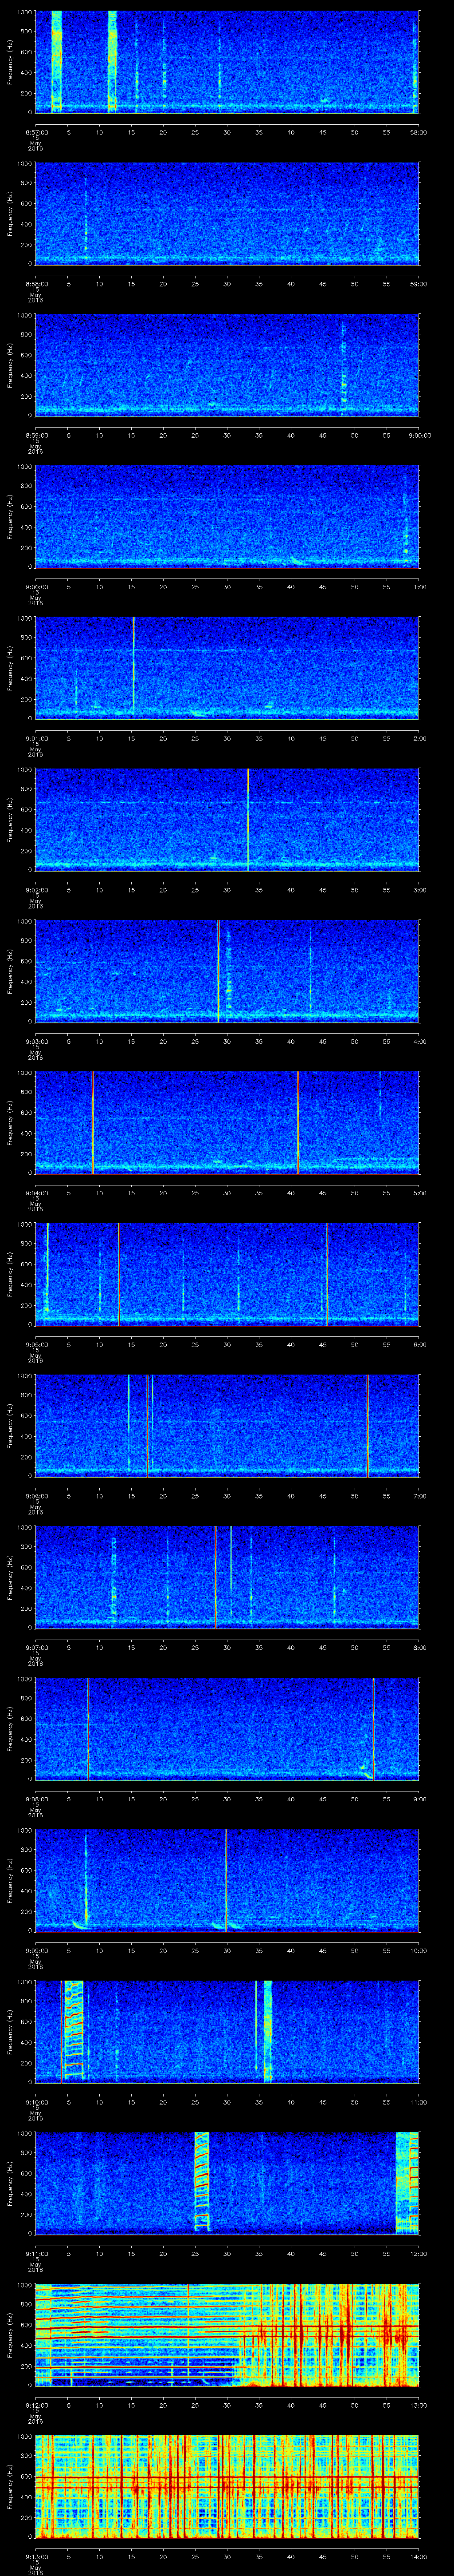
Task: Click Frequency (Hz) axis label of 8:57:00 panel
Action: [x=10, y=62]
